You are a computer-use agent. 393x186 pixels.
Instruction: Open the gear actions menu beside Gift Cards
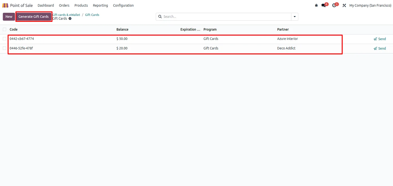pos(70,19)
